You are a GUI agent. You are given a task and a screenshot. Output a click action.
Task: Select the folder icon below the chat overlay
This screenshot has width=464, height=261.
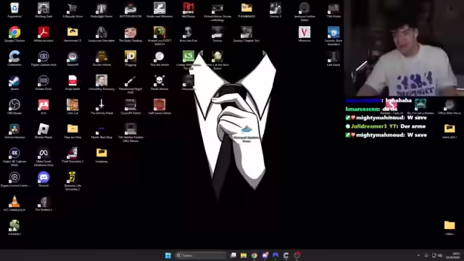point(449,128)
